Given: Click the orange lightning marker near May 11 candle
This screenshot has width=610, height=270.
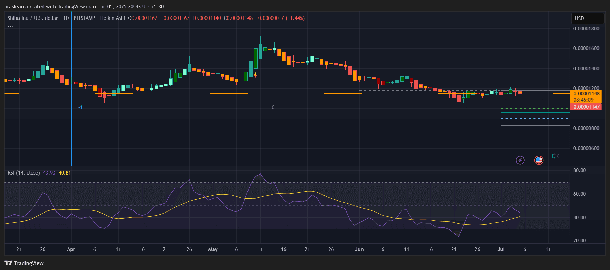Looking at the screenshot, I should pyautogui.click(x=256, y=75).
